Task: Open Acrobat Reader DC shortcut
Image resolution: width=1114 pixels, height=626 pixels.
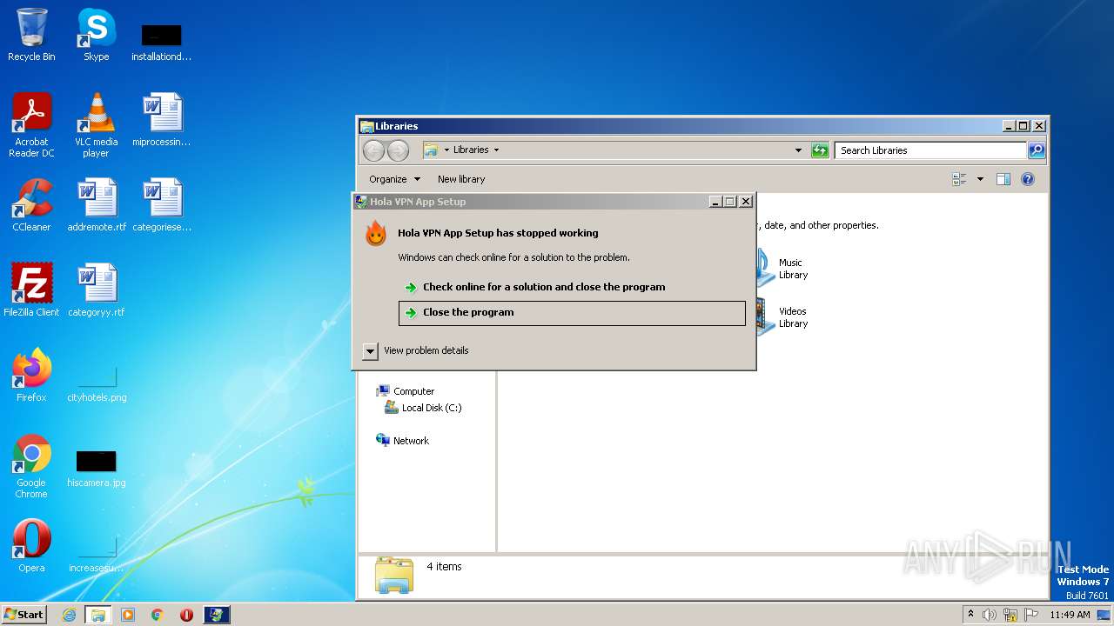Action: tap(31, 124)
